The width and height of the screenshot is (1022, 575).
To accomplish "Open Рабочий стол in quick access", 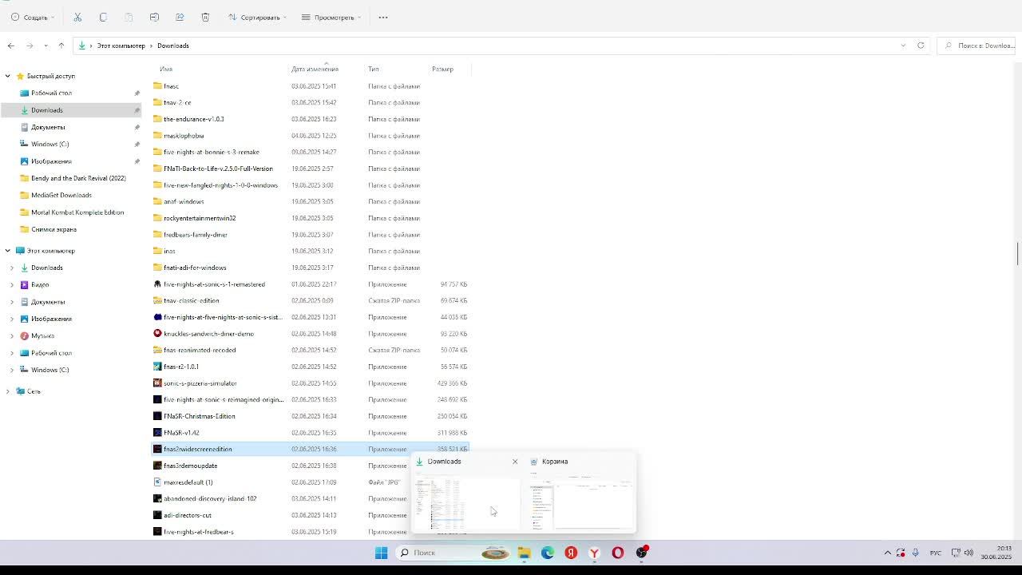I will [51, 93].
